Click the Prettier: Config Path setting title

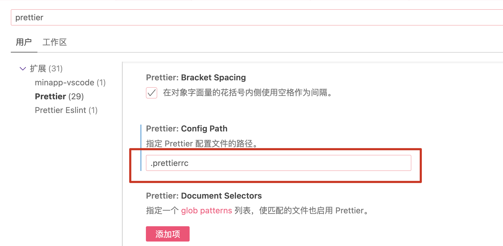(x=187, y=129)
